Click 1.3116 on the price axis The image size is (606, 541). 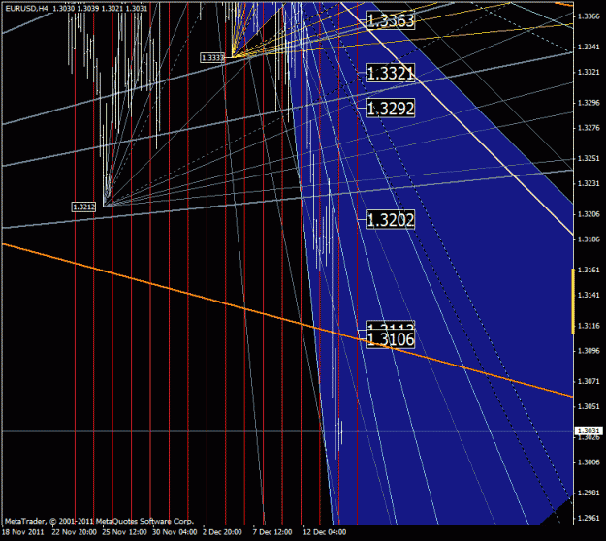coord(589,326)
